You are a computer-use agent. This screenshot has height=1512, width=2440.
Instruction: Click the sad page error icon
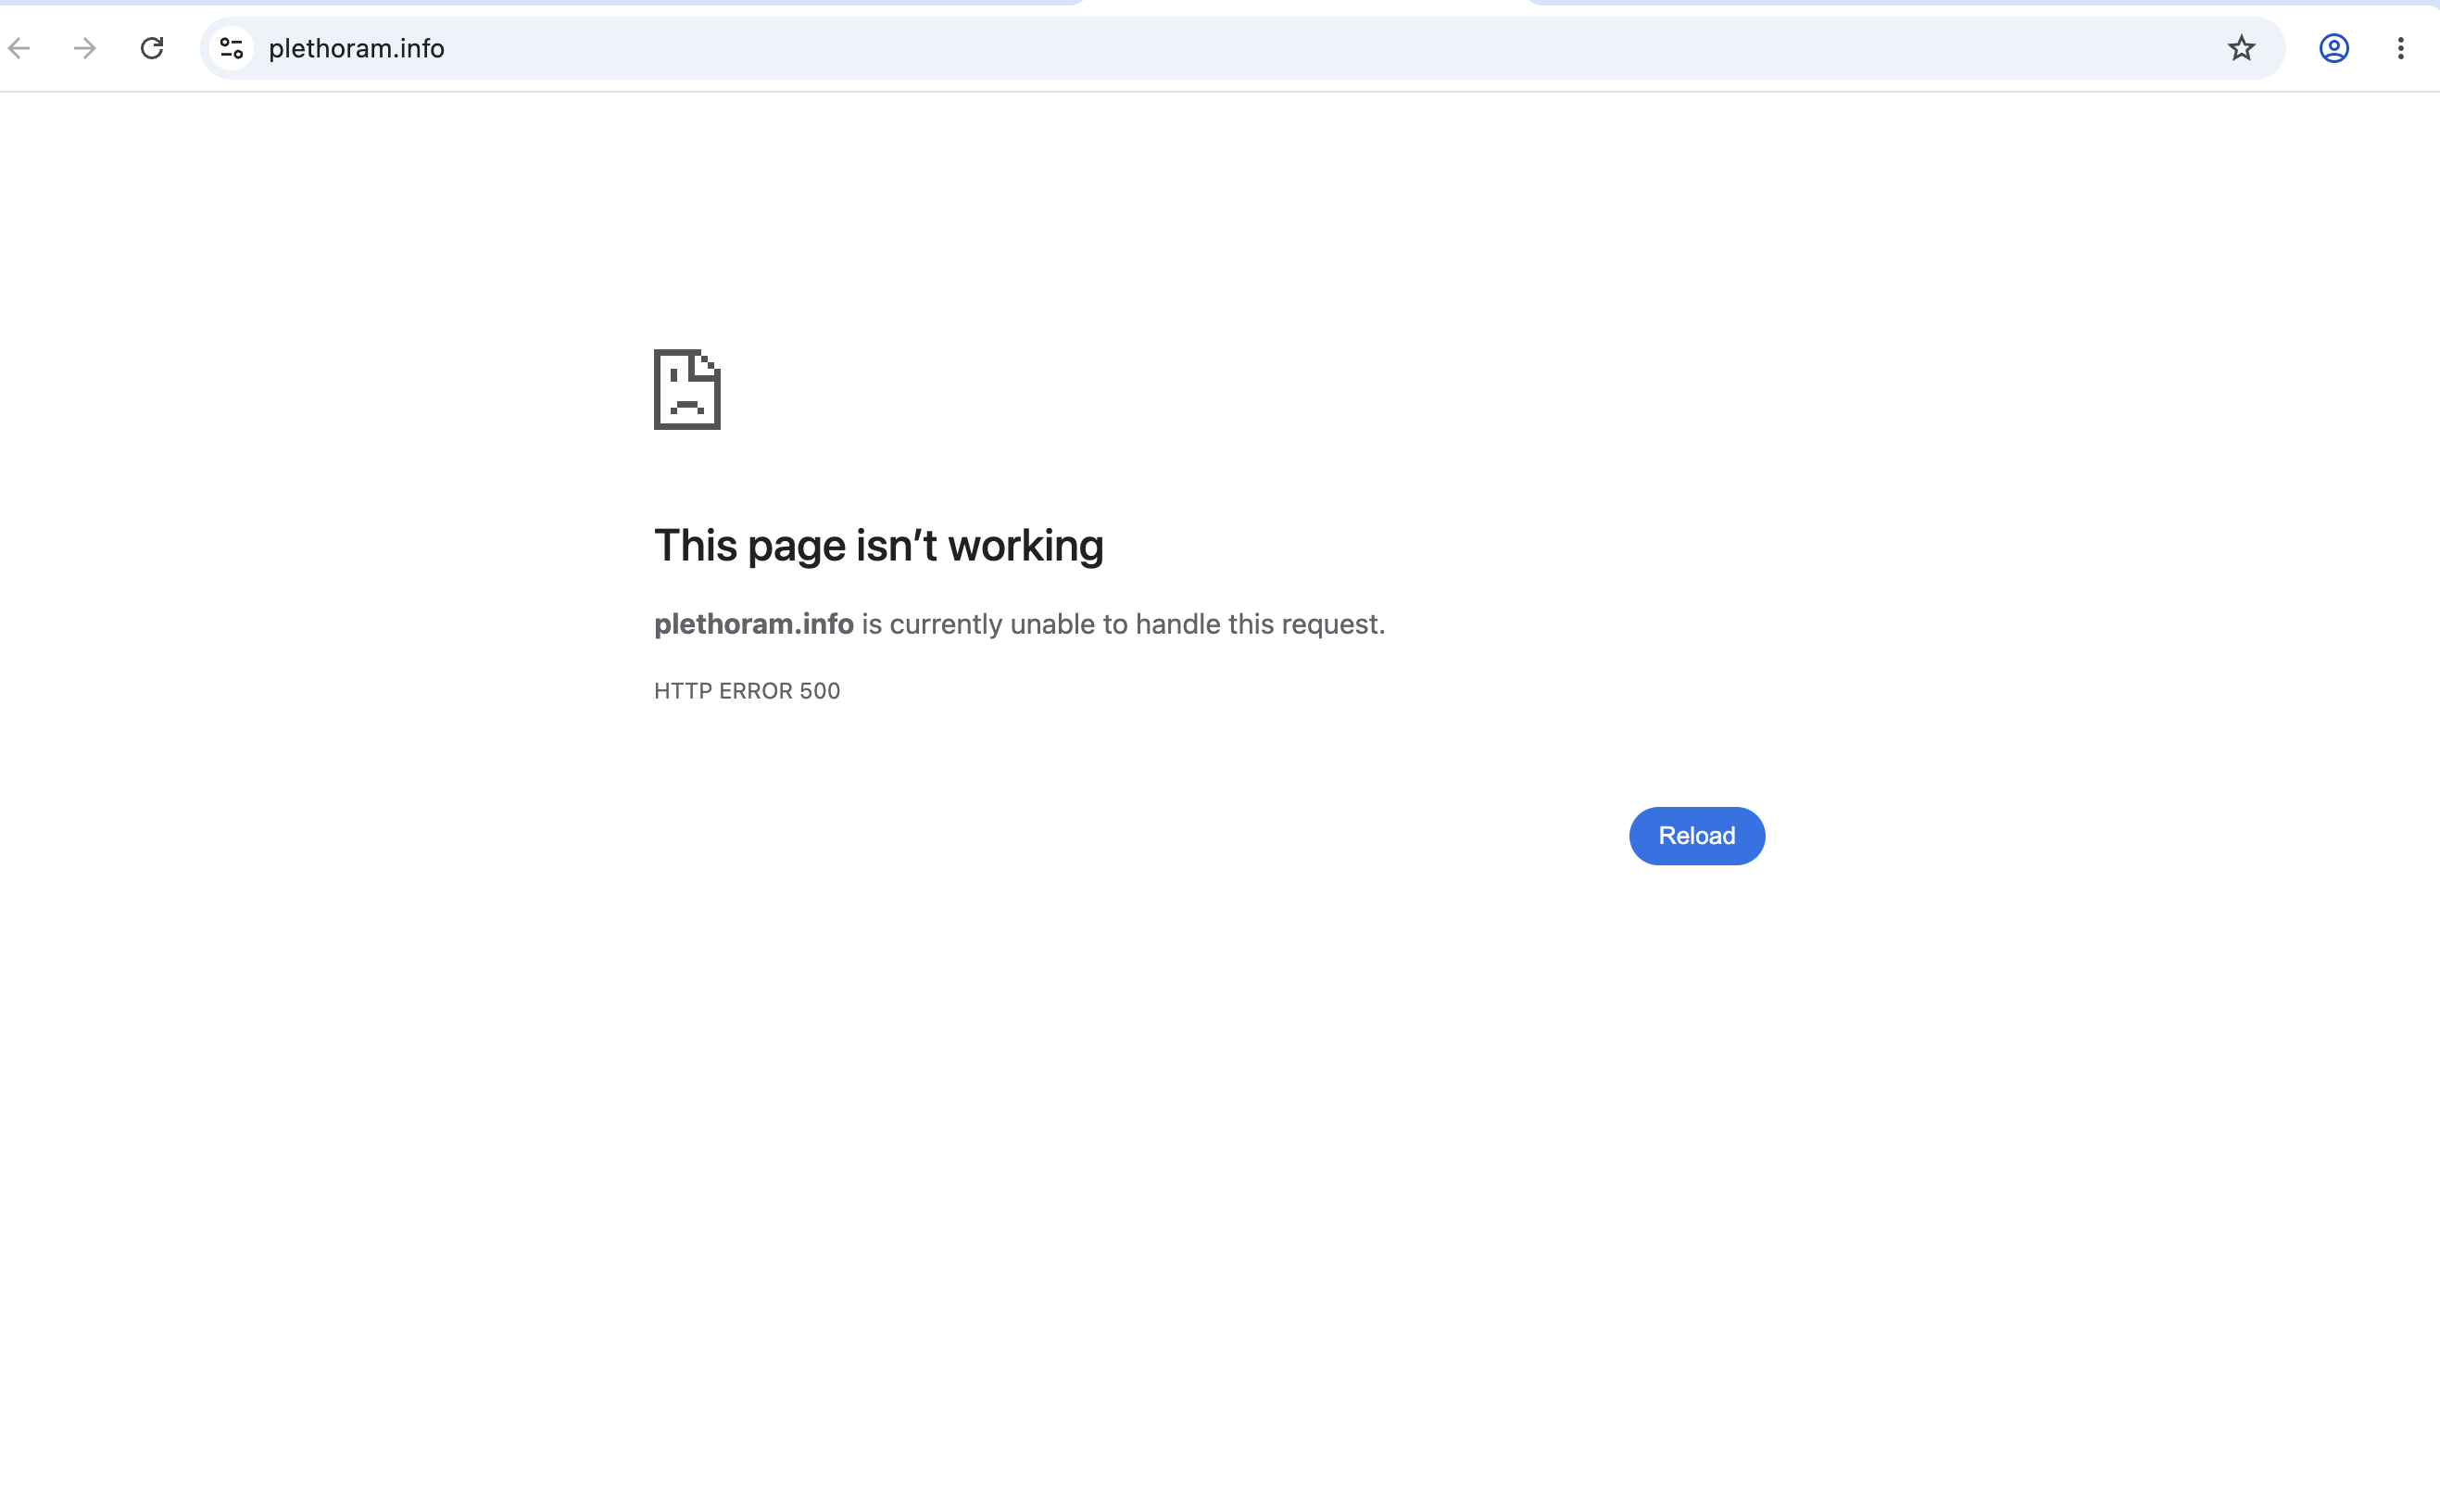coord(687,389)
